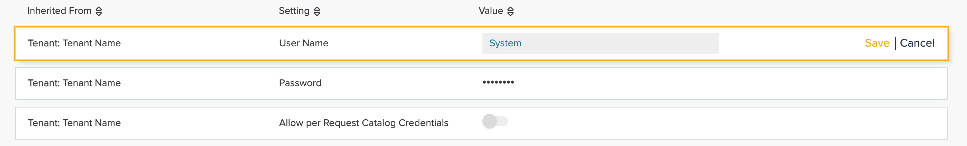Click blank space between System field and Save

click(788, 43)
